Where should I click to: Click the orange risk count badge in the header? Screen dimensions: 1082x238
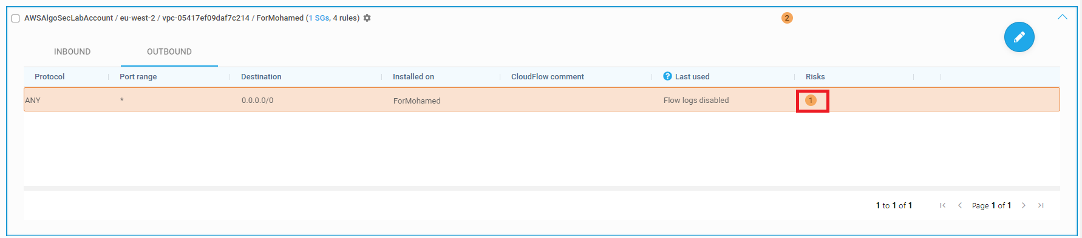(787, 18)
